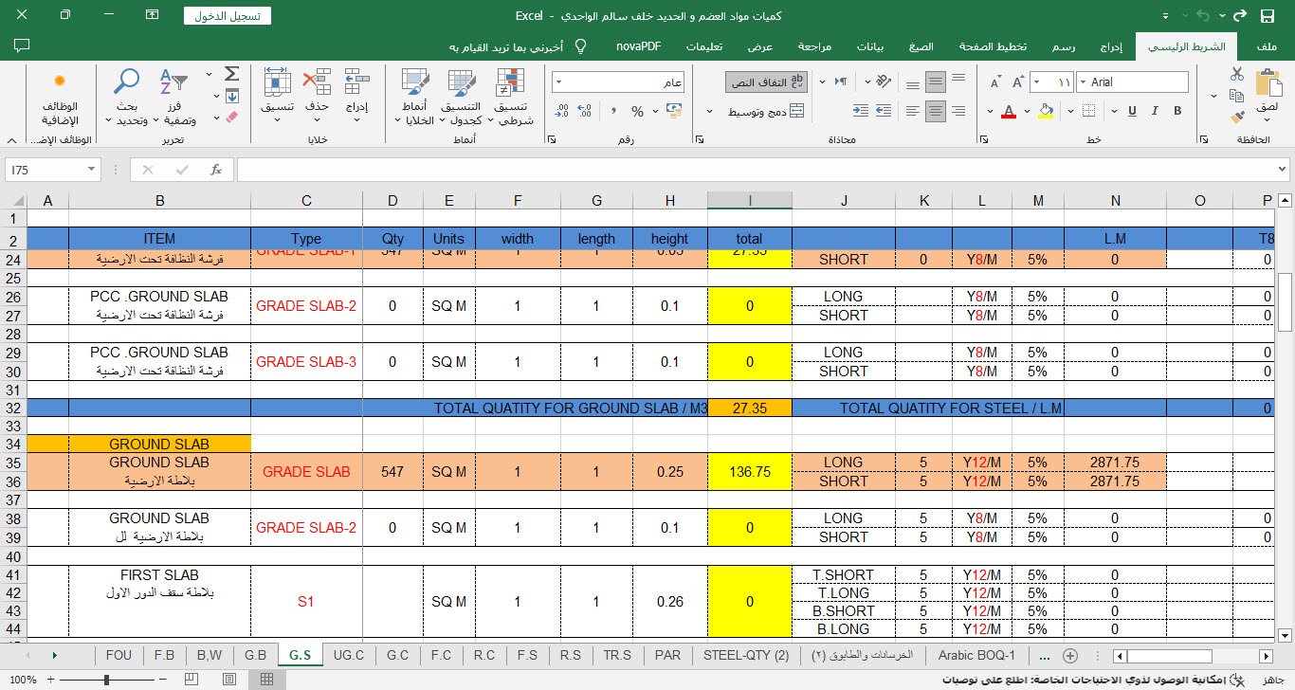Viewport: 1295px width, 690px height.
Task: Expand the number format dropdown (عام)
Action: click(560, 82)
